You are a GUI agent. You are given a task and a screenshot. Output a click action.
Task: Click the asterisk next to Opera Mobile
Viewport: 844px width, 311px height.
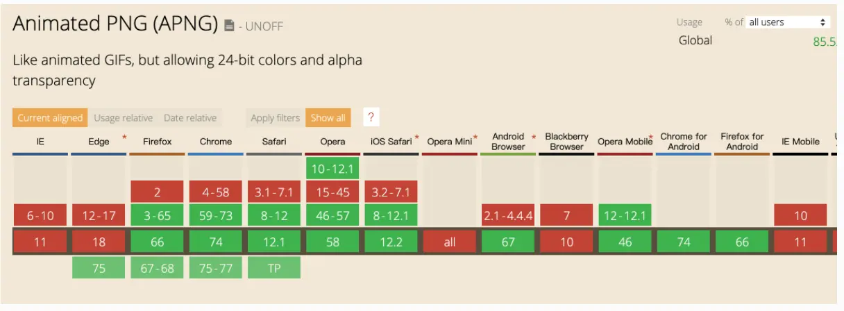coord(651,137)
